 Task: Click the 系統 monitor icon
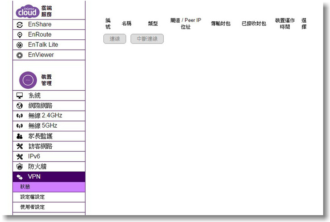click(x=19, y=96)
